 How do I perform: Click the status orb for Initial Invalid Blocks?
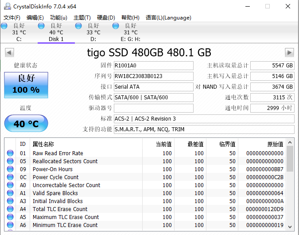(10, 201)
